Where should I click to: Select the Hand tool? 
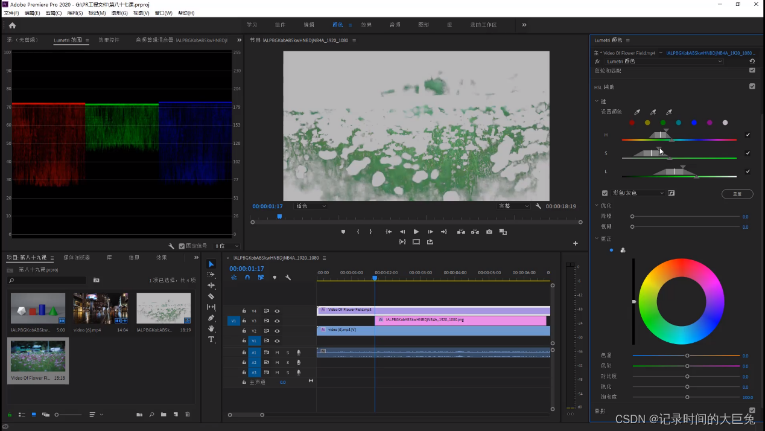coord(211,329)
